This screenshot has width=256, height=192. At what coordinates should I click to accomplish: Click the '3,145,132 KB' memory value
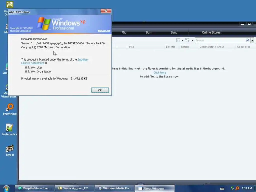(79, 78)
